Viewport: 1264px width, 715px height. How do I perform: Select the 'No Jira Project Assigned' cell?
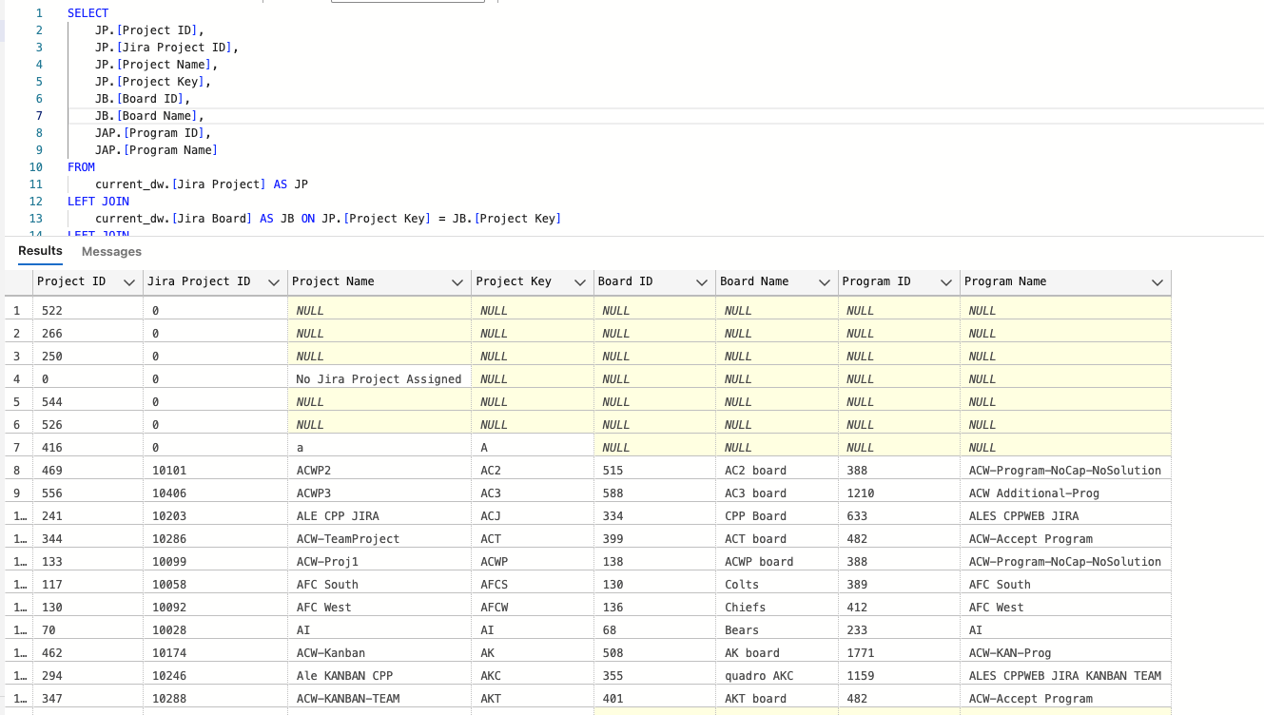tap(379, 379)
